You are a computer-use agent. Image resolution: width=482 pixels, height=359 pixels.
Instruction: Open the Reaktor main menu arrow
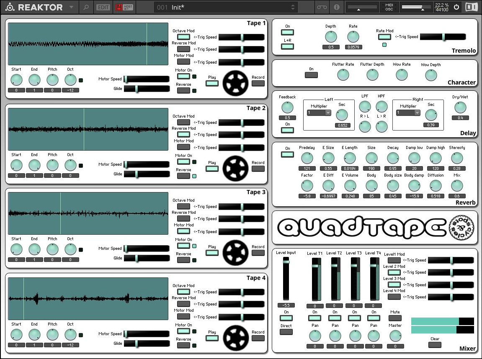[71, 7]
